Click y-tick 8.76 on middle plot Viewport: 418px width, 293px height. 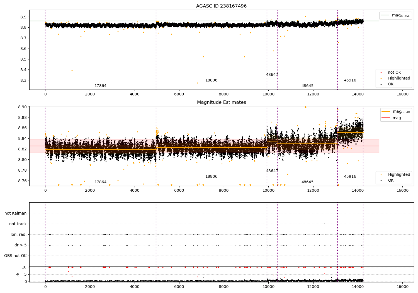click(x=22, y=181)
